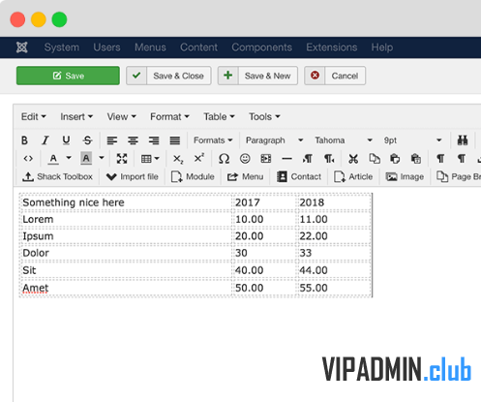Viewport: 481px width, 402px height.
Task: Click the cut scissors icon
Action: click(353, 159)
